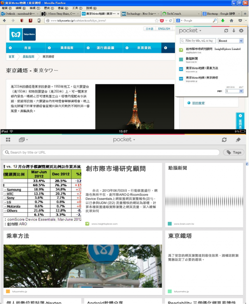Viewport: 249px width, 304px height.
Task: Open a new Firefox tab with plus button
Action: pos(245,14)
